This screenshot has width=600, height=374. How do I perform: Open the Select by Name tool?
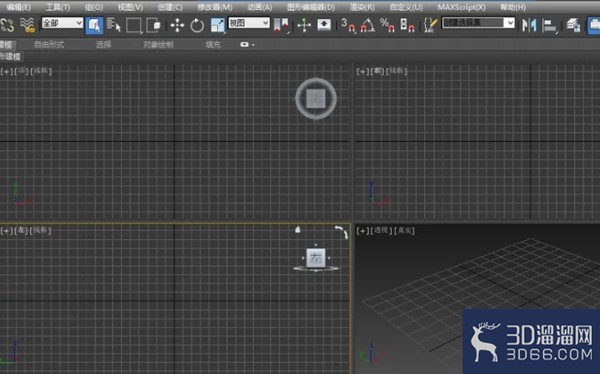tap(114, 26)
